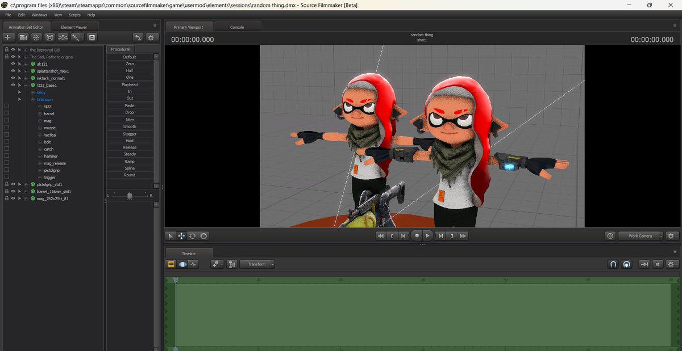Click the camera target icon beside Work Camera
Viewport: 682px width, 351px height.
pos(610,236)
